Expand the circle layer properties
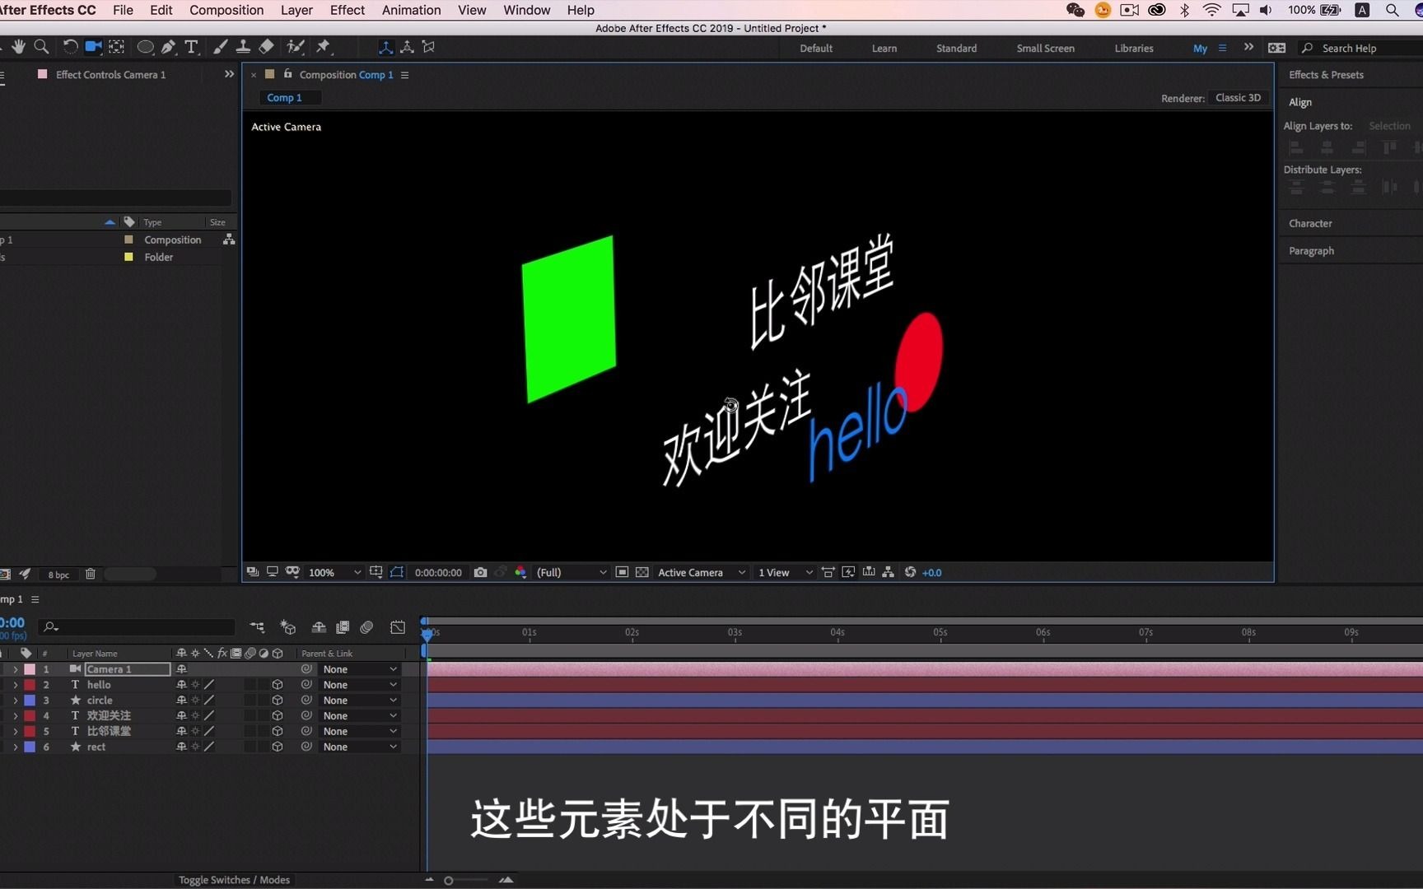This screenshot has height=889, width=1423. [15, 700]
